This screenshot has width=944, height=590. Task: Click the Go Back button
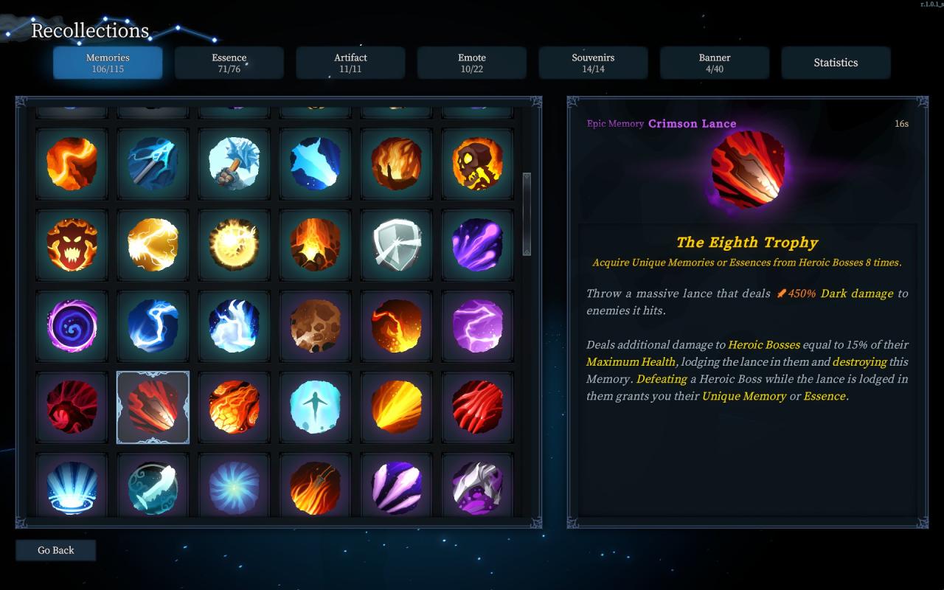56,550
